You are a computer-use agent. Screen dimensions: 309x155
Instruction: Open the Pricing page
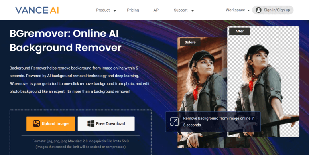(133, 10)
